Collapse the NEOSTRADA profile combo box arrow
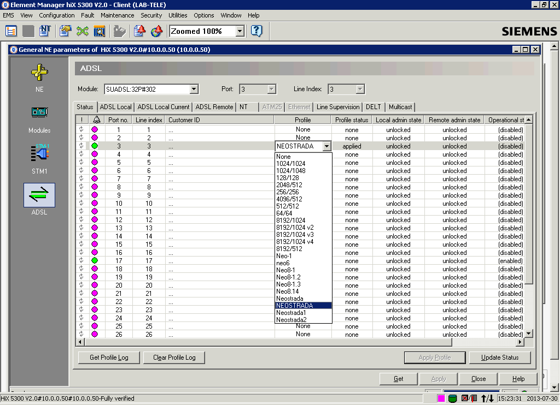Screen dimensions: 560x405 tap(327, 146)
